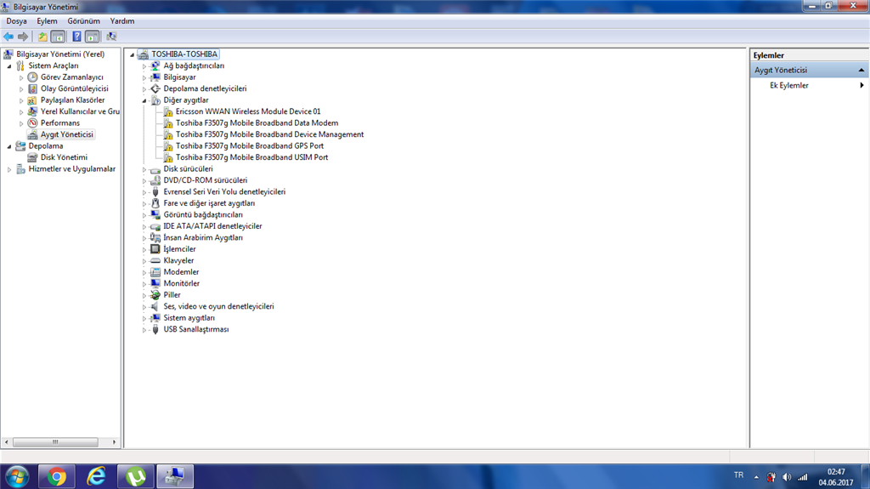Open the Windows Start button
870x489 pixels.
(17, 477)
